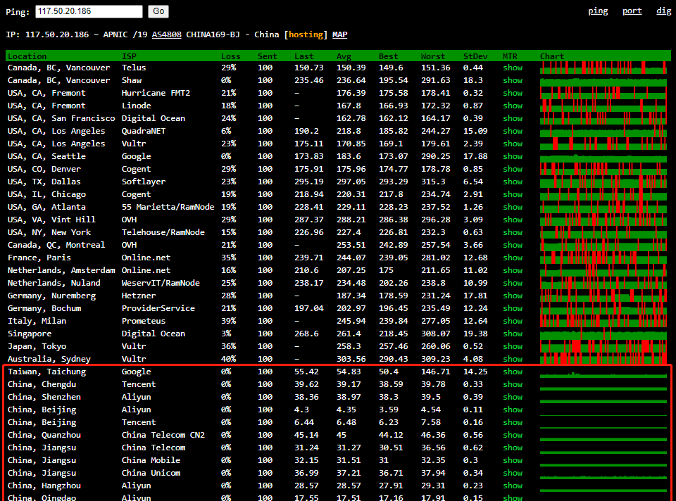
Task: Click the Taichung Google latency chart
Action: pyautogui.click(x=603, y=372)
